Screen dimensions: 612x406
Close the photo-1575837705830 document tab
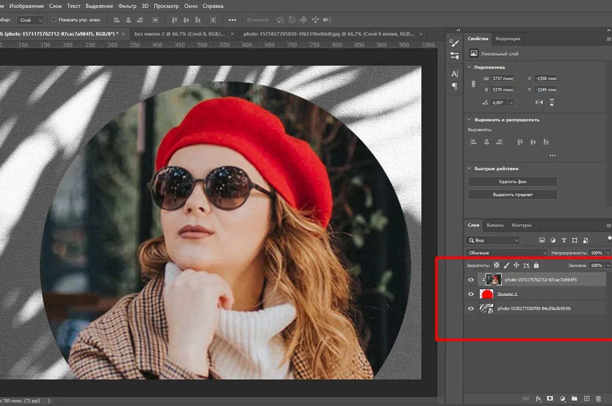coord(422,34)
